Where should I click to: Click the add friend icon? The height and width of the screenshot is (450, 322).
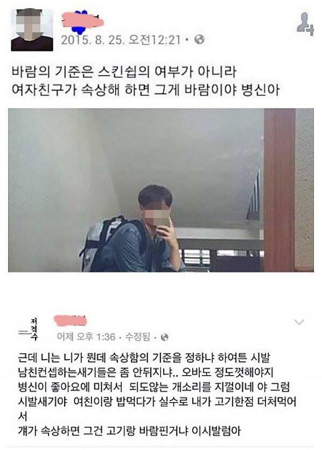(305, 24)
